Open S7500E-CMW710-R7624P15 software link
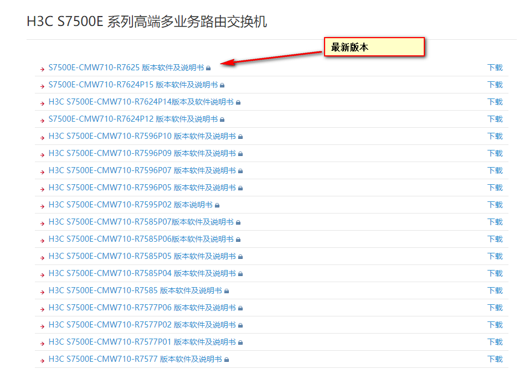Image resolution: width=519 pixels, height=369 pixels. 133,85
